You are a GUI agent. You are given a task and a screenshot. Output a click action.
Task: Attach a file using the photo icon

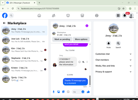[x=59, y=92]
